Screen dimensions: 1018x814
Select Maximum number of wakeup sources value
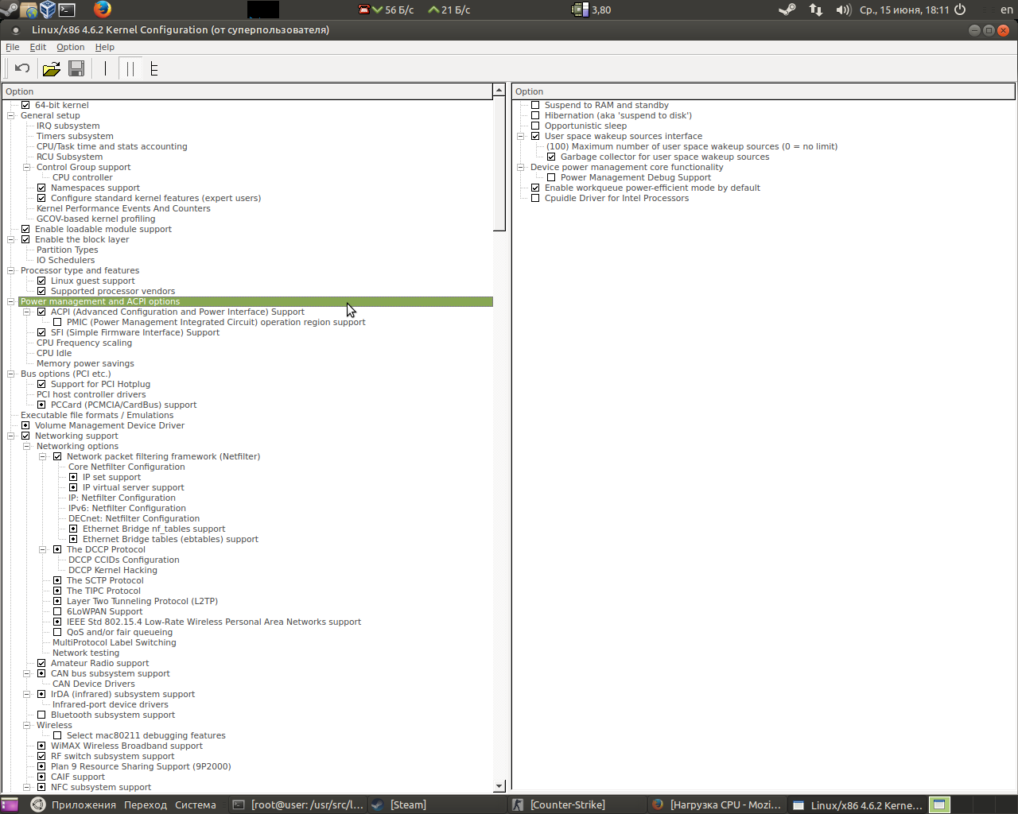[x=692, y=146]
